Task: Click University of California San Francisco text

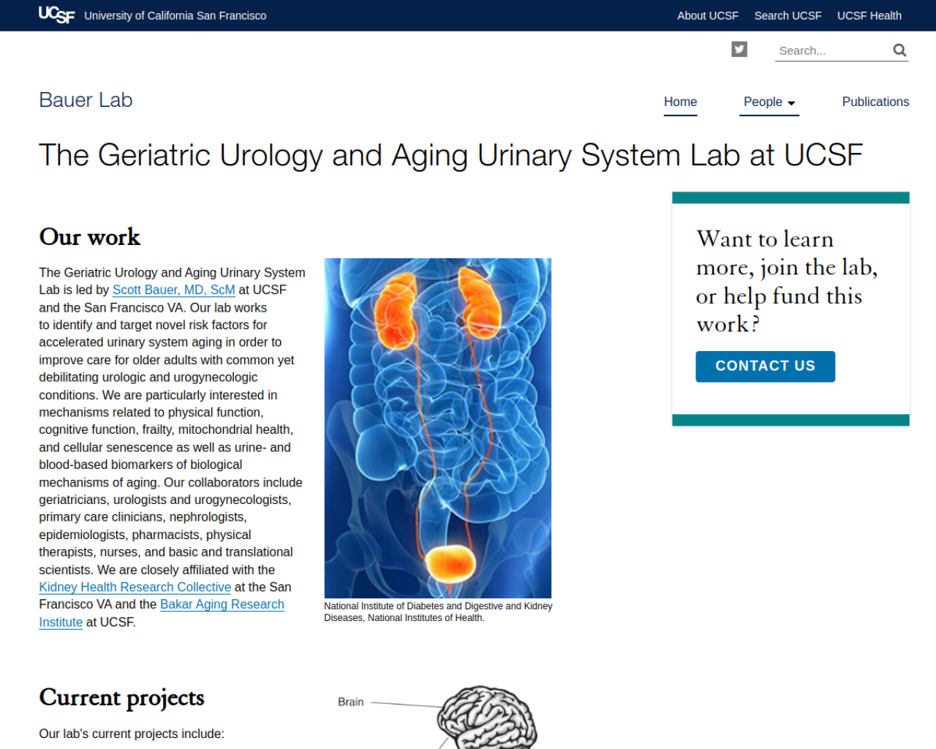Action: click(x=175, y=15)
